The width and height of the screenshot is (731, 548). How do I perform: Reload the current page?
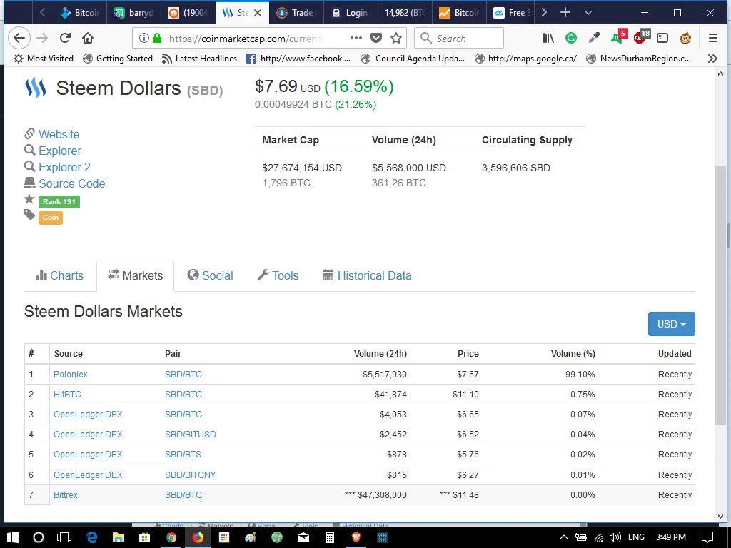click(65, 39)
